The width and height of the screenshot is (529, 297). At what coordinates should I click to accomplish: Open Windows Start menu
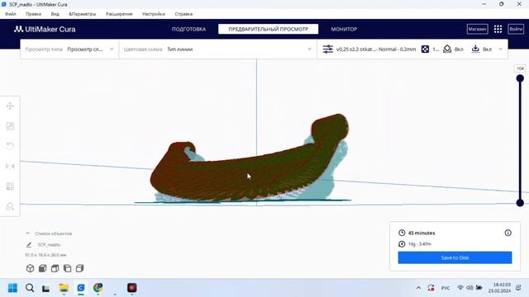point(12,288)
